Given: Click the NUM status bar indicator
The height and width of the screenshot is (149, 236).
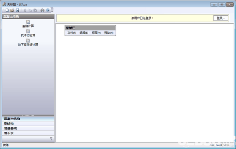Looking at the screenshot, I should point(219,145).
